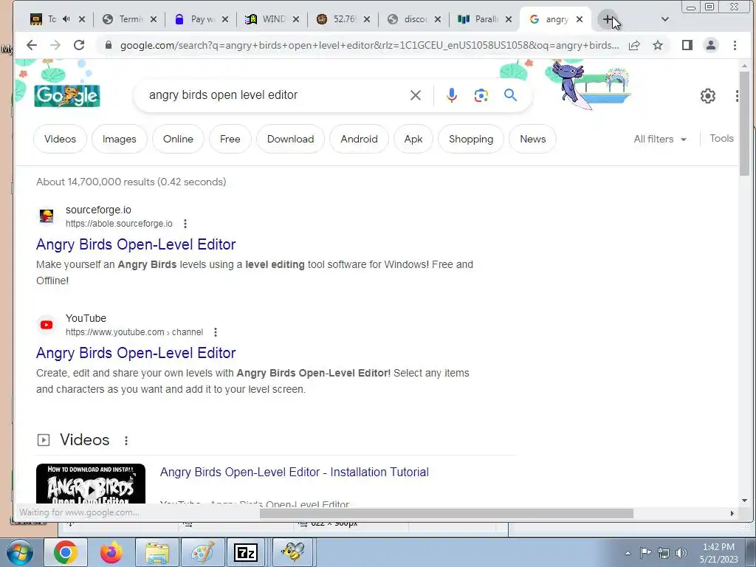
Task: Open Windows Explorer from the taskbar
Action: point(157,552)
